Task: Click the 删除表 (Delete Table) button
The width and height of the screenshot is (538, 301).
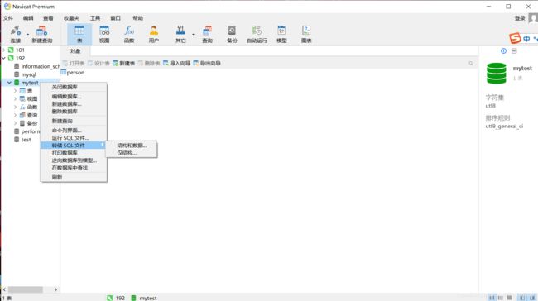Action: click(x=149, y=63)
